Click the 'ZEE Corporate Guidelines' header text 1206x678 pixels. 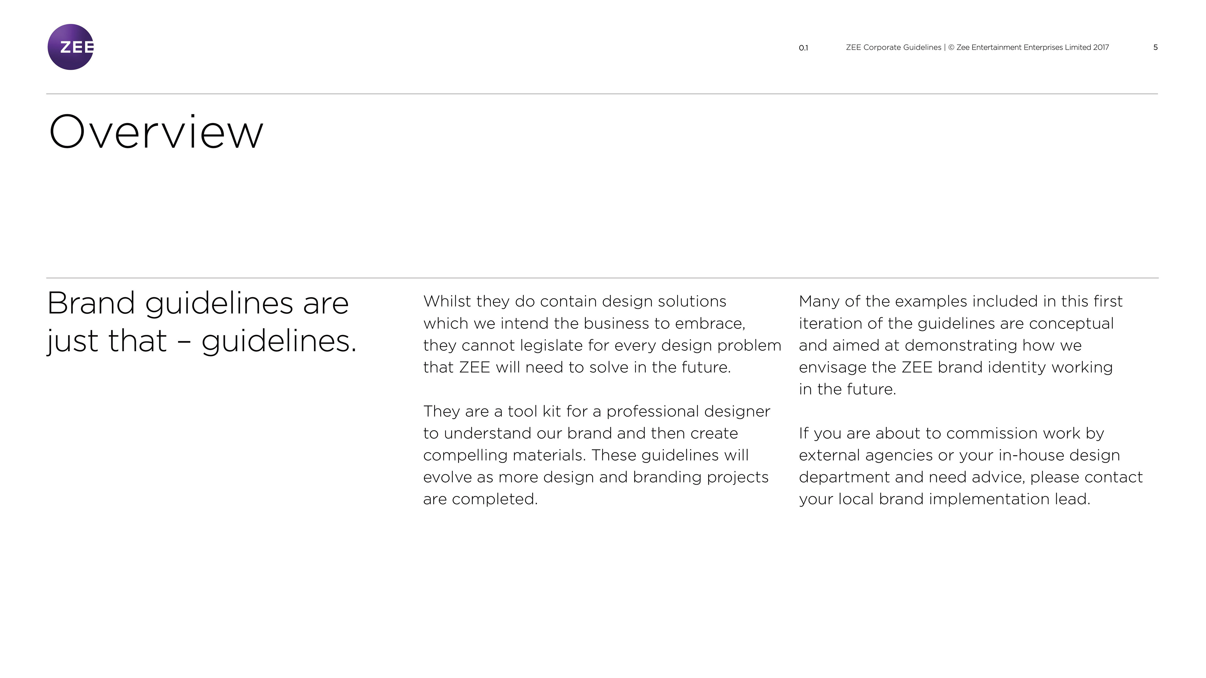[893, 47]
